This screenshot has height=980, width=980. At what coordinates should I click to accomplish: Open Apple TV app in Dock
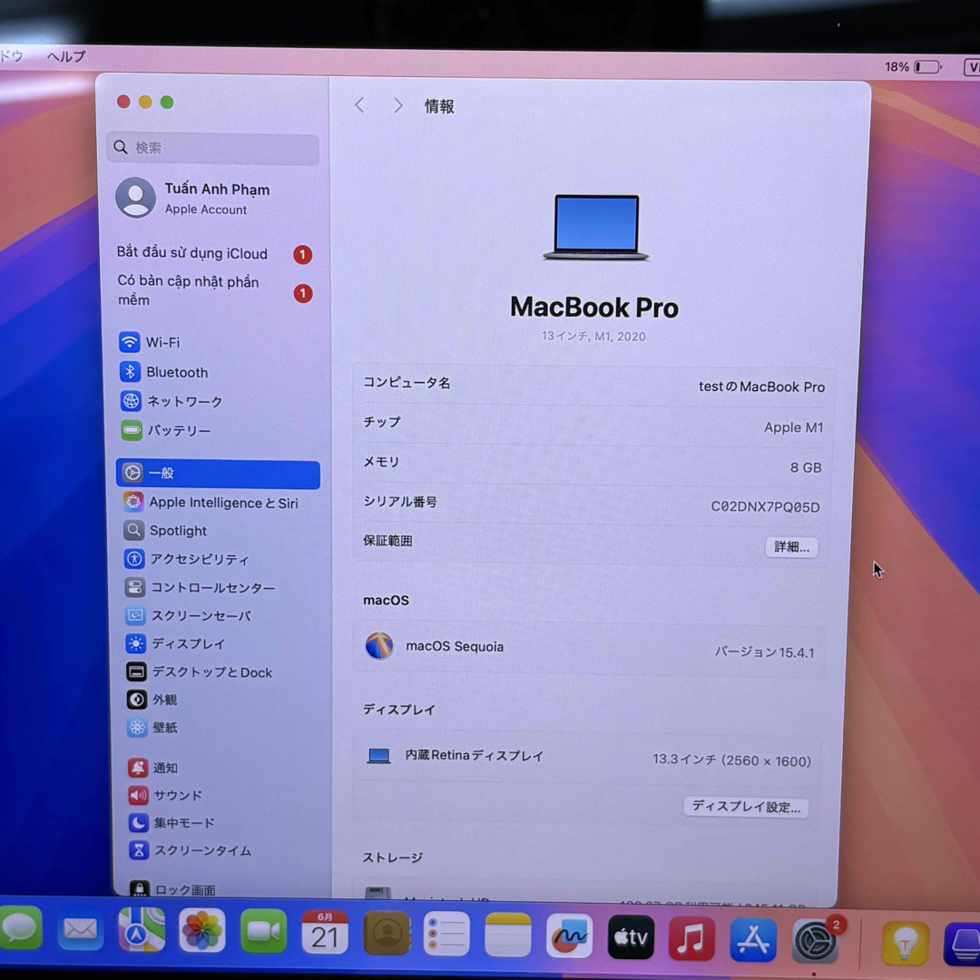[x=631, y=937]
